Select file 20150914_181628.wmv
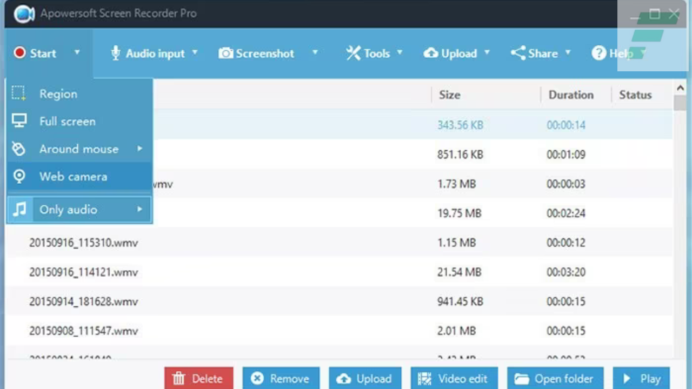 tap(84, 301)
